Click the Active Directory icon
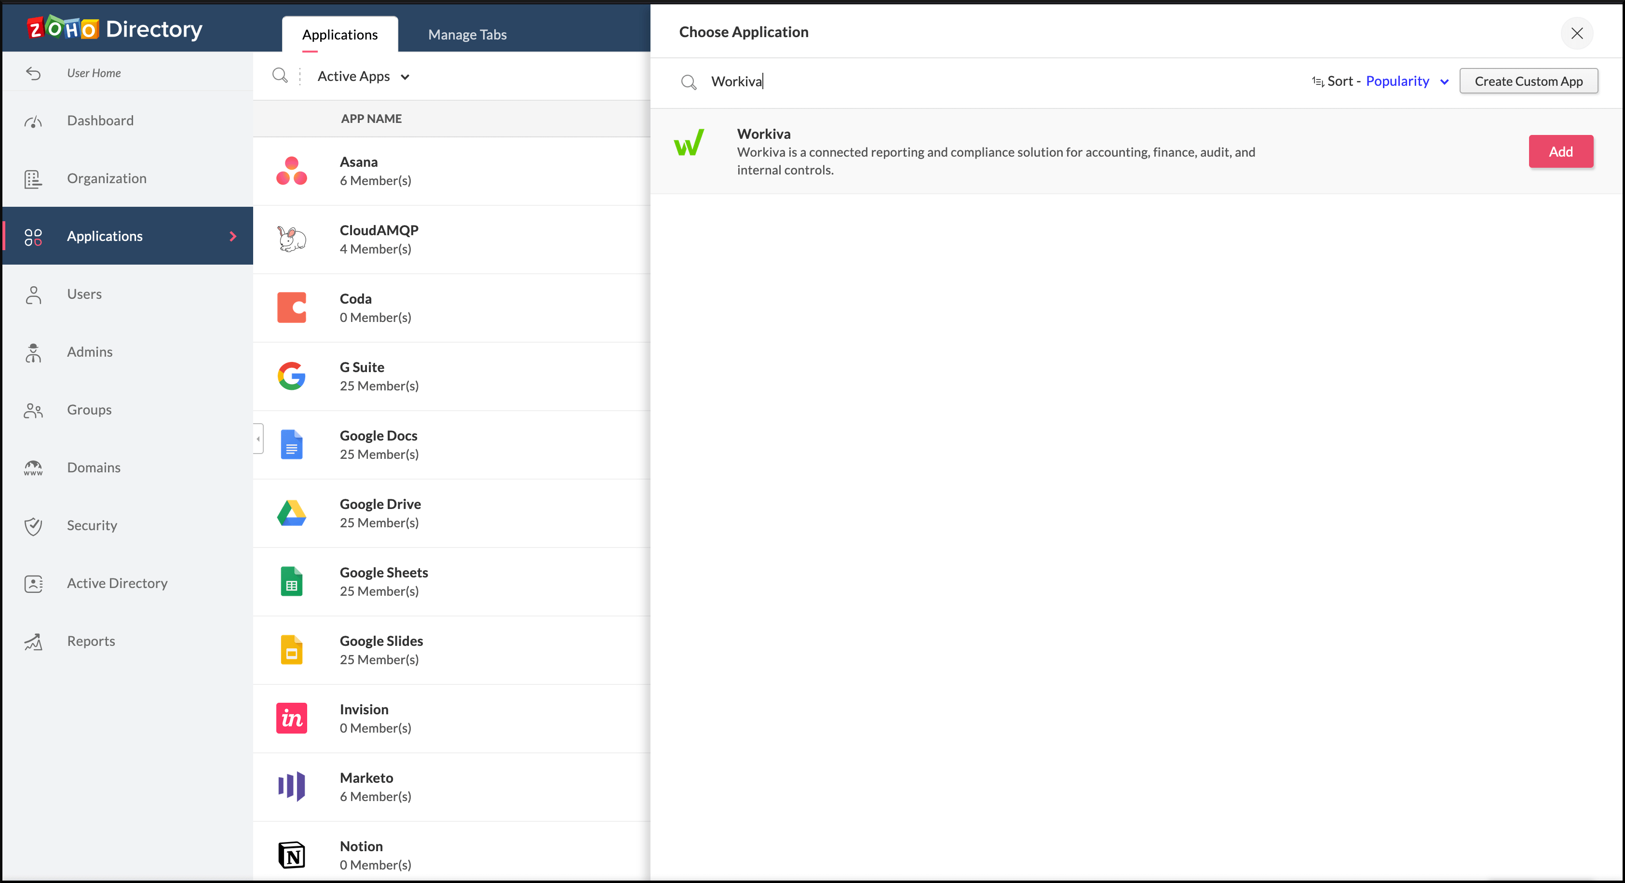The height and width of the screenshot is (883, 1625). 33,583
